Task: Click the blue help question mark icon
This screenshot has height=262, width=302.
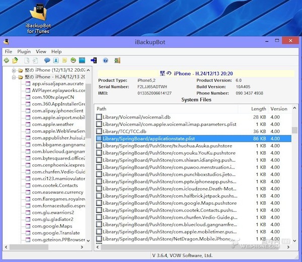Action: [x=106, y=60]
